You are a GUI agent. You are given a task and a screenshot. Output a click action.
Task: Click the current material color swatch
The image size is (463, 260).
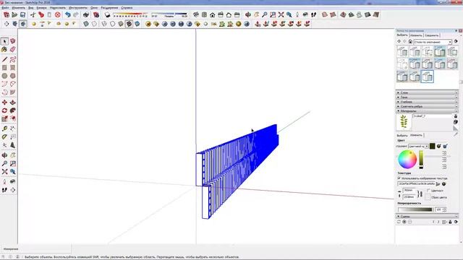tap(433, 146)
